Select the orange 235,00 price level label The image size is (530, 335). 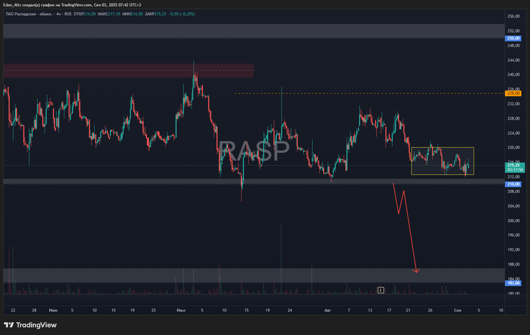pos(513,93)
